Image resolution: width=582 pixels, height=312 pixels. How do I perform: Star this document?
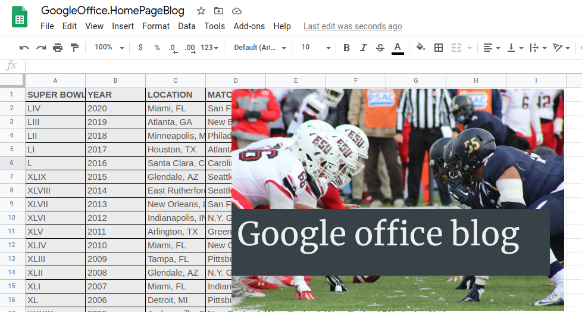click(201, 11)
